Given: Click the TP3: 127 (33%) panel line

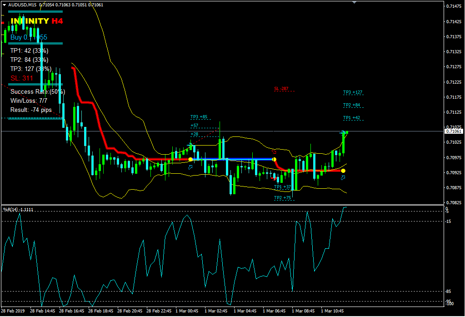Looking at the screenshot, I should [x=31, y=69].
